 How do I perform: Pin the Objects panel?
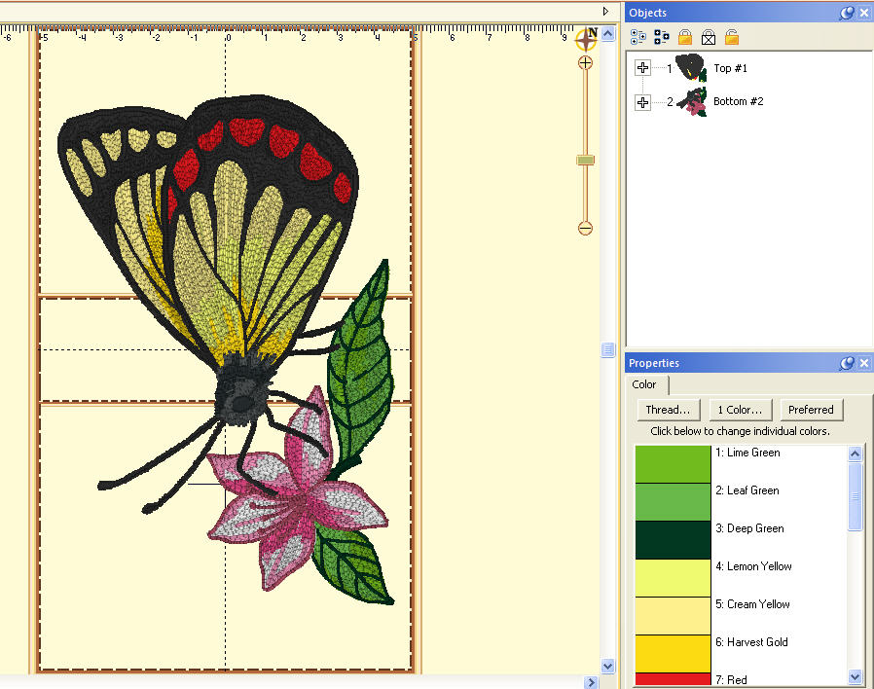point(847,12)
